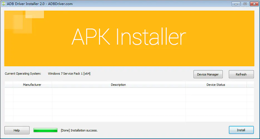Open the Device Manager

208,74
